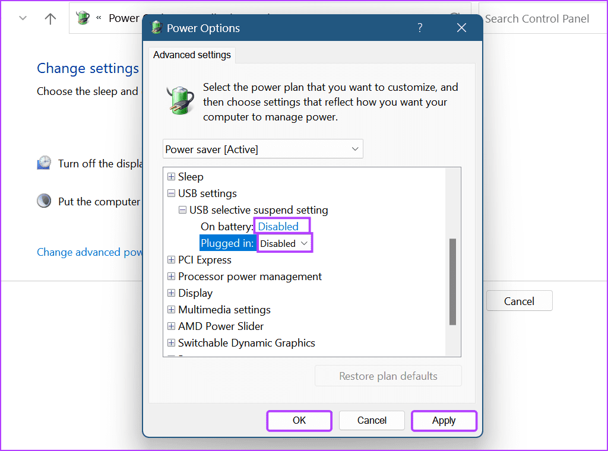Confirm changes with the OK button
Screen dimensions: 608x451
299,420
